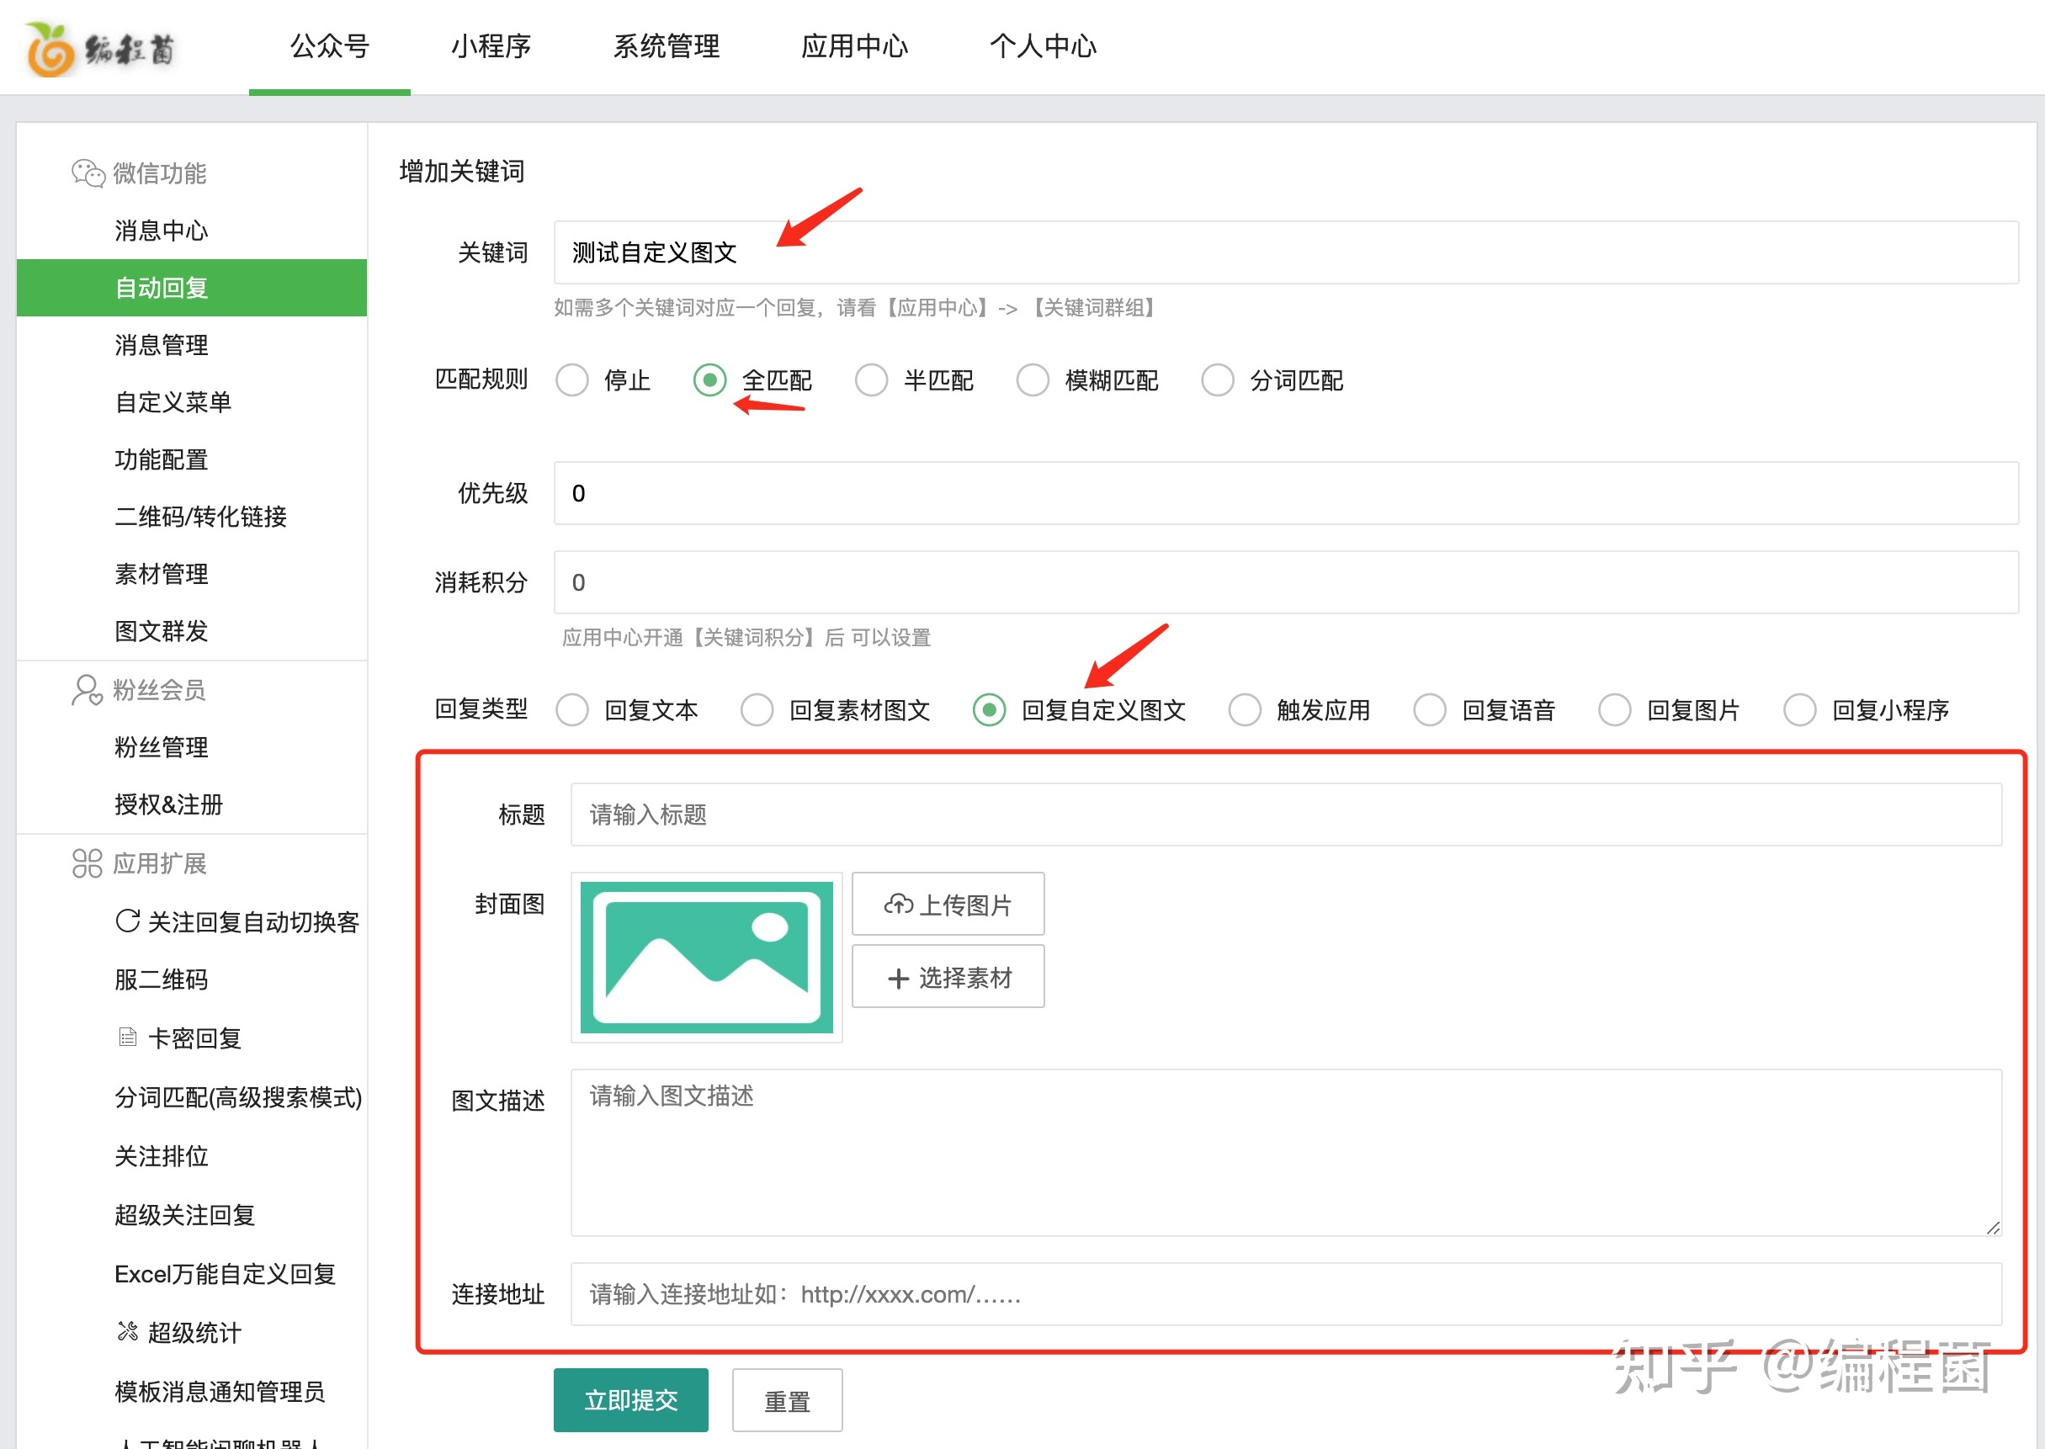Choose the 触发应用 reply type
Image resolution: width=2045 pixels, height=1449 pixels.
pos(1245,710)
